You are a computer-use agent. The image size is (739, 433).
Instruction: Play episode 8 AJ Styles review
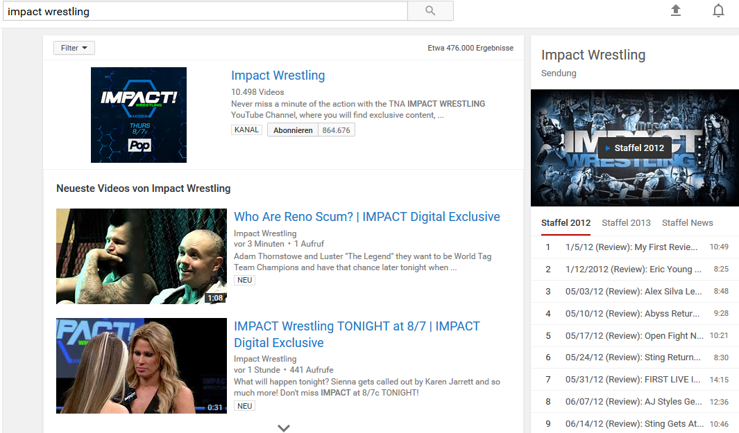[x=633, y=402]
